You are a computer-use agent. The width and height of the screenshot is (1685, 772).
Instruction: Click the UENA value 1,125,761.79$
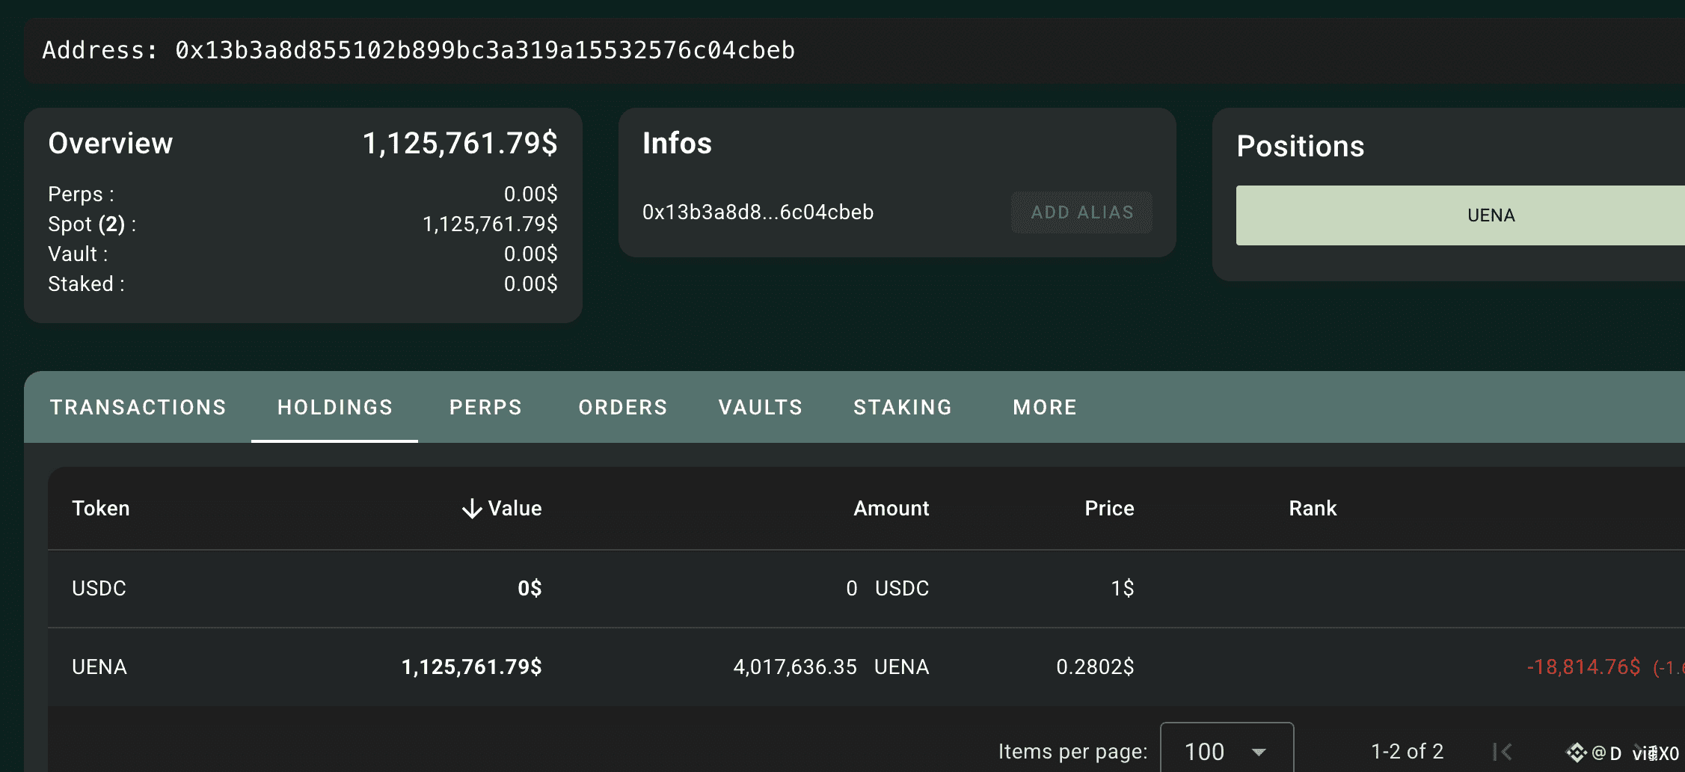point(471,667)
